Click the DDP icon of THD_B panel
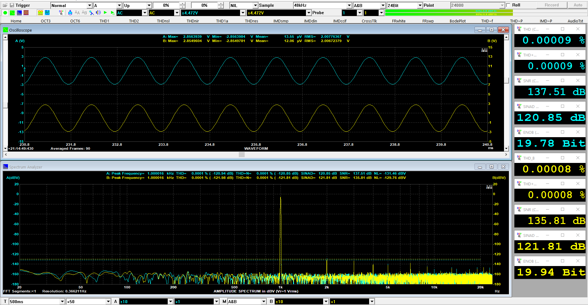588x305 pixels. (519, 158)
